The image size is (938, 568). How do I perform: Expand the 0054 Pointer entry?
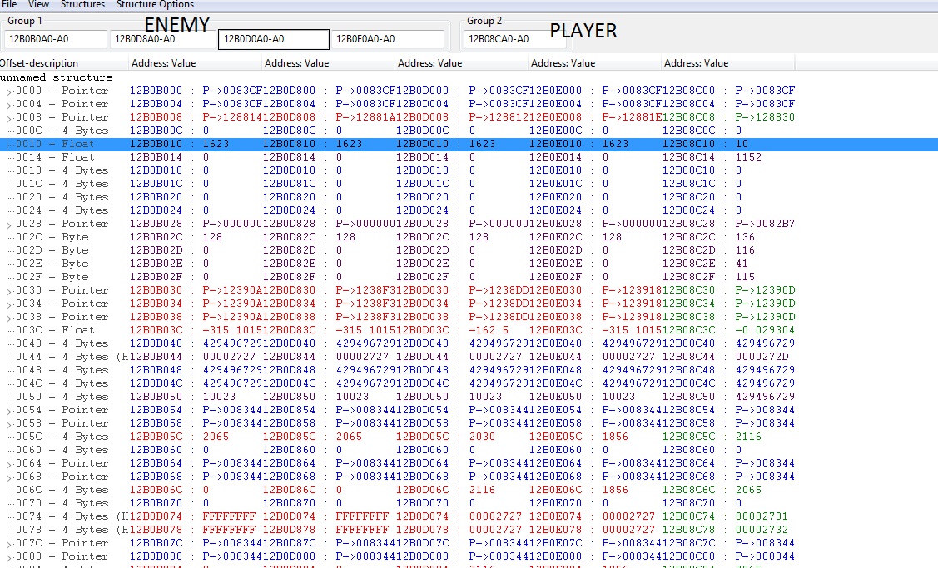9,411
